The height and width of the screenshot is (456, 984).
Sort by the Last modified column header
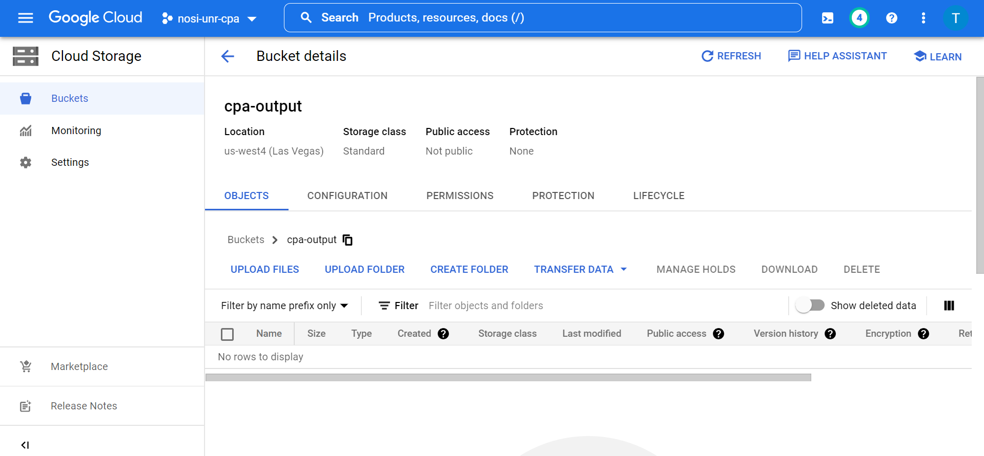pos(591,334)
